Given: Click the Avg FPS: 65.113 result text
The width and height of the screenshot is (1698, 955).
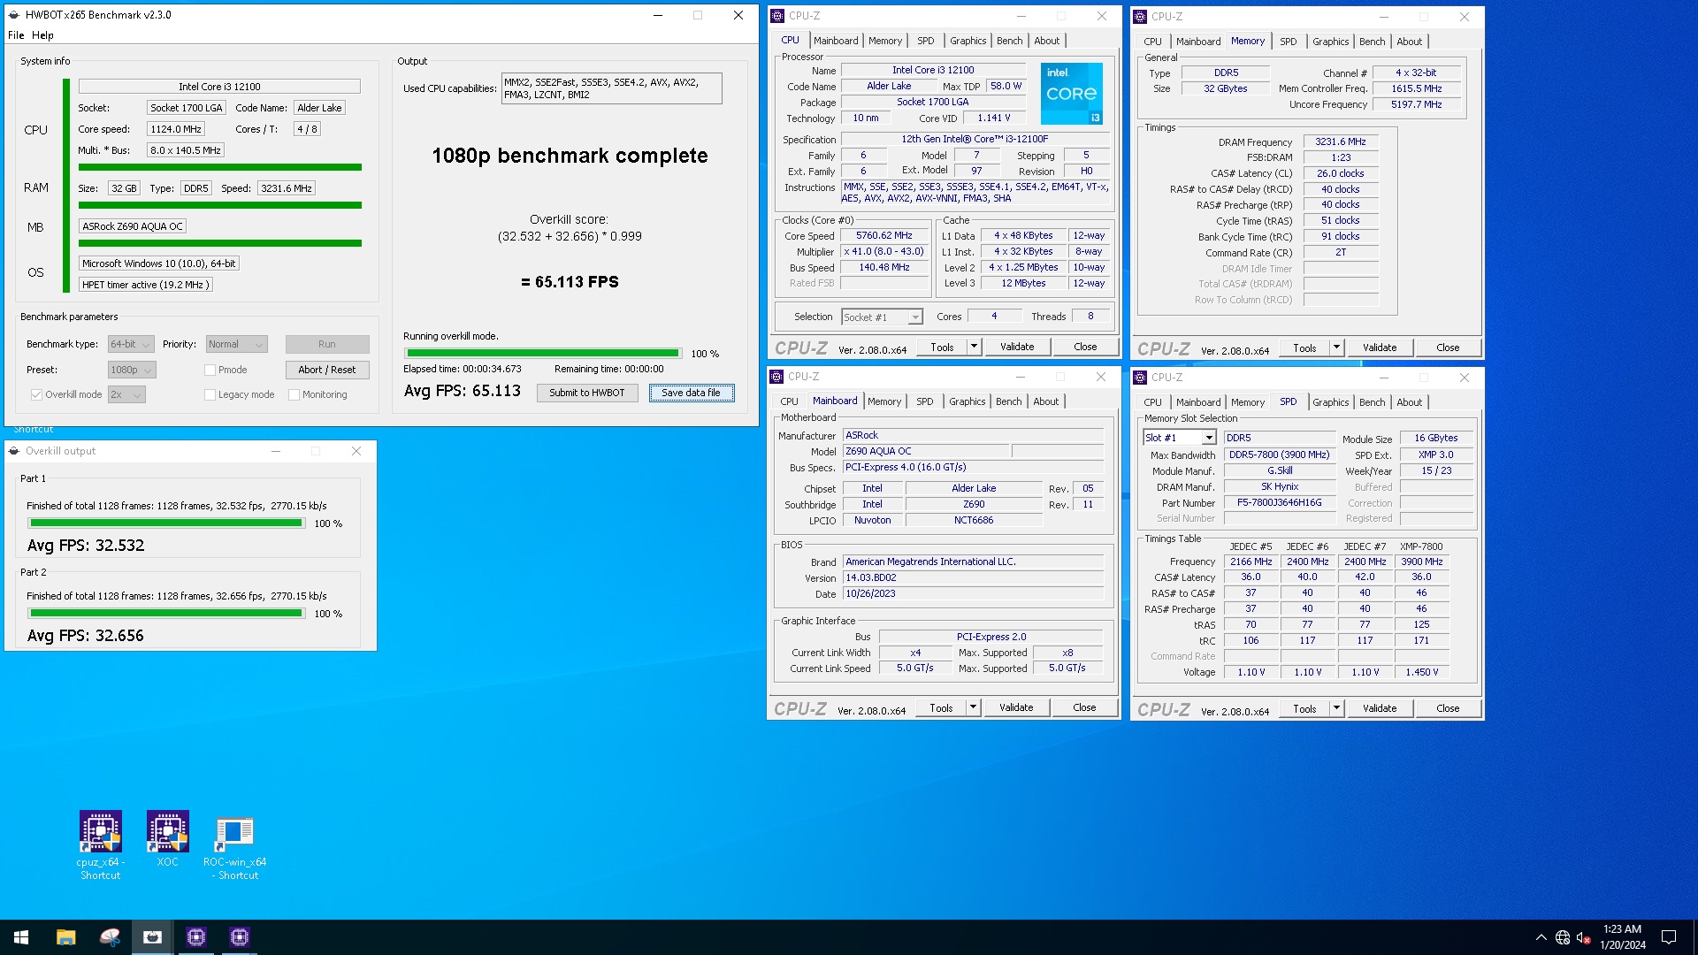Looking at the screenshot, I should (463, 391).
